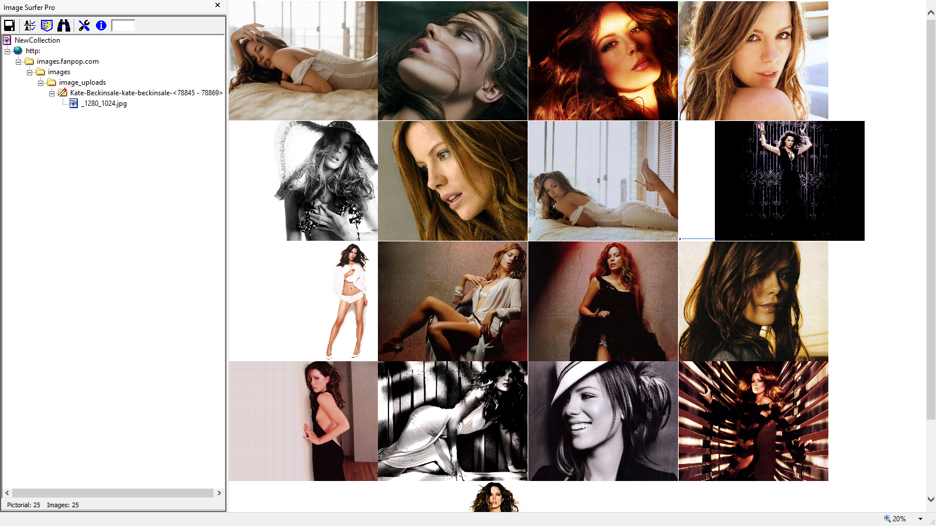Select the Kate-Beckinsale <78845 - 78869> entry
Viewport: 936px width, 526px height.
click(x=146, y=93)
